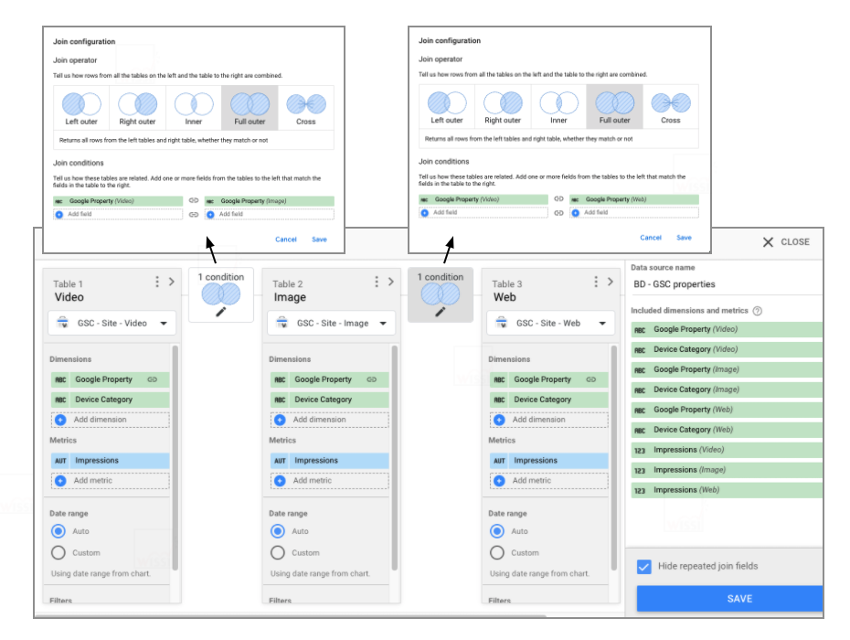
Task: Click Google Property (Image) in included fields
Action: [x=727, y=370]
